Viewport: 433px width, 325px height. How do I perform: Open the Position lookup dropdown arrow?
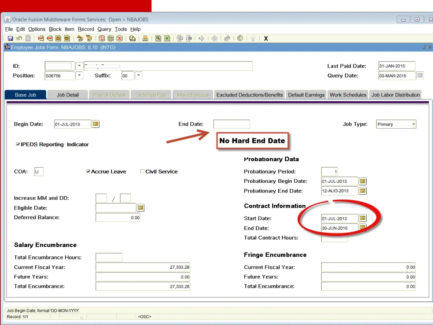point(79,75)
